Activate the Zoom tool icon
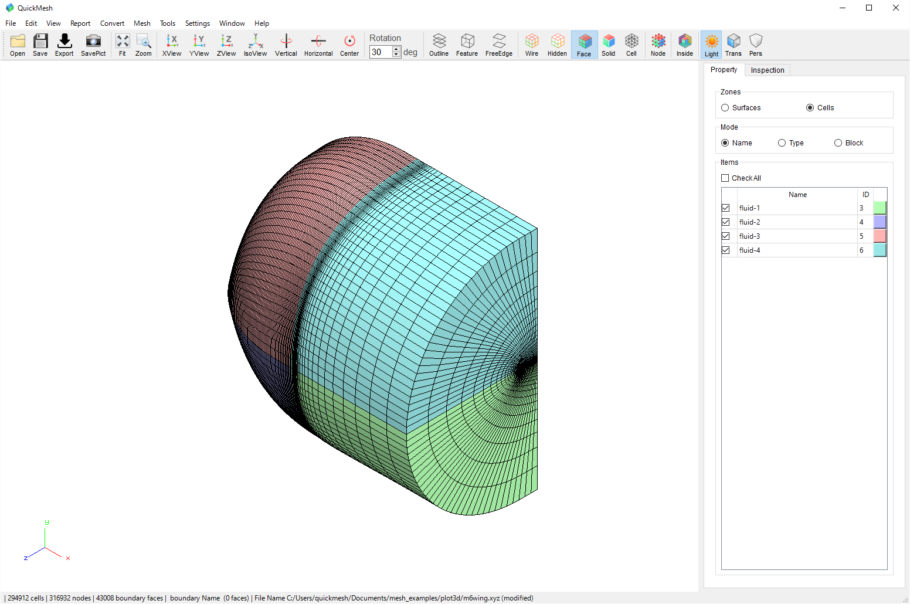Screen dimensions: 910x604 pyautogui.click(x=144, y=45)
